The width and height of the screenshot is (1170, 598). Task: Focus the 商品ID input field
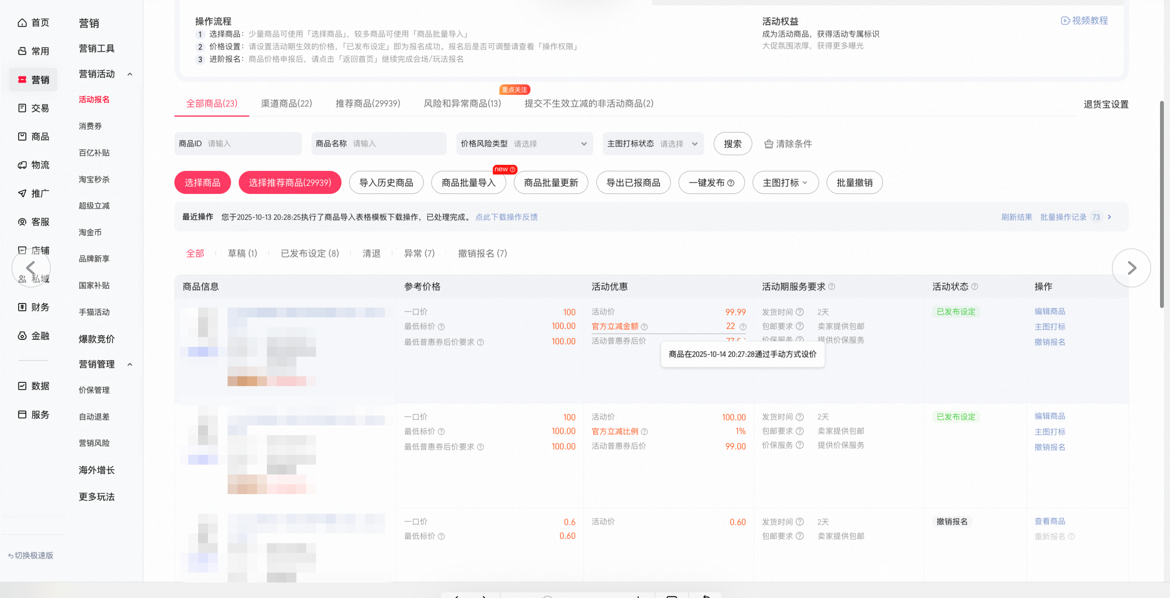pyautogui.click(x=238, y=144)
